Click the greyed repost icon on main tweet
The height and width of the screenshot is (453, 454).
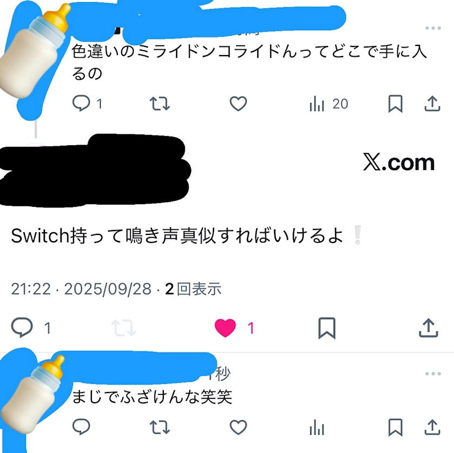pos(124,328)
